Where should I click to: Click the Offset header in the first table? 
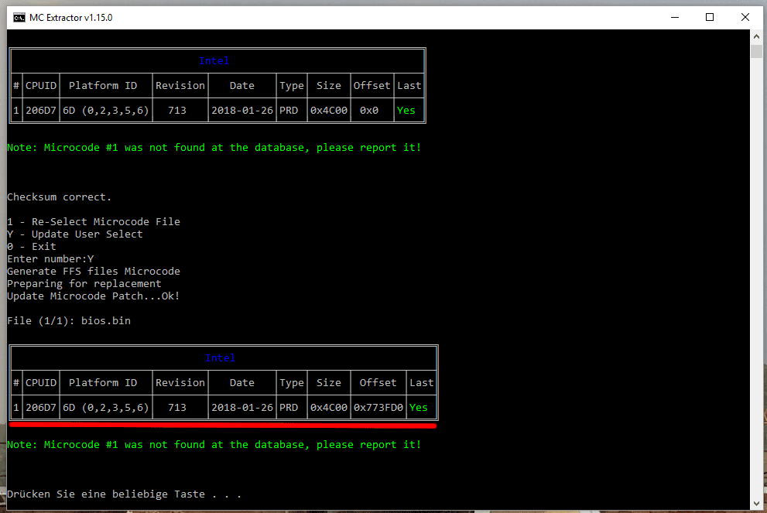pyautogui.click(x=372, y=86)
